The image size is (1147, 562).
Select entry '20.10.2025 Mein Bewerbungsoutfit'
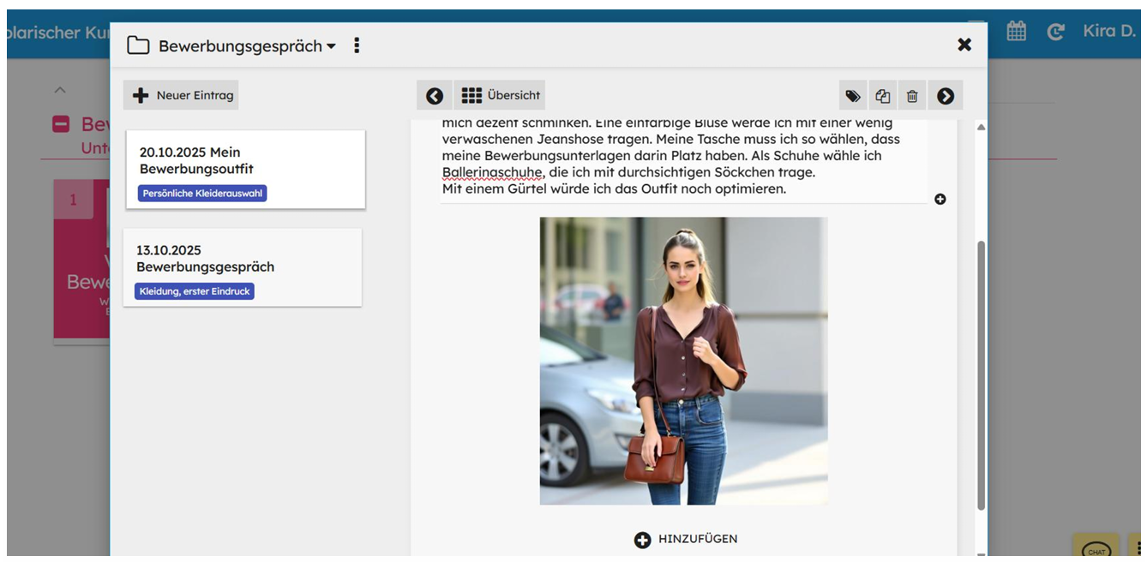pos(245,170)
